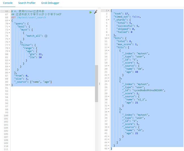Collapse the "bool" block at line 71
This screenshot has width=184, height=151.
tap(9, 27)
